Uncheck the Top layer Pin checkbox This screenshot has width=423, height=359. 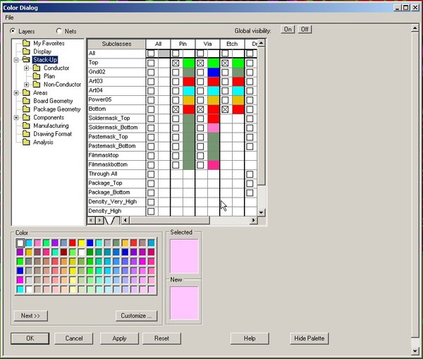point(176,63)
